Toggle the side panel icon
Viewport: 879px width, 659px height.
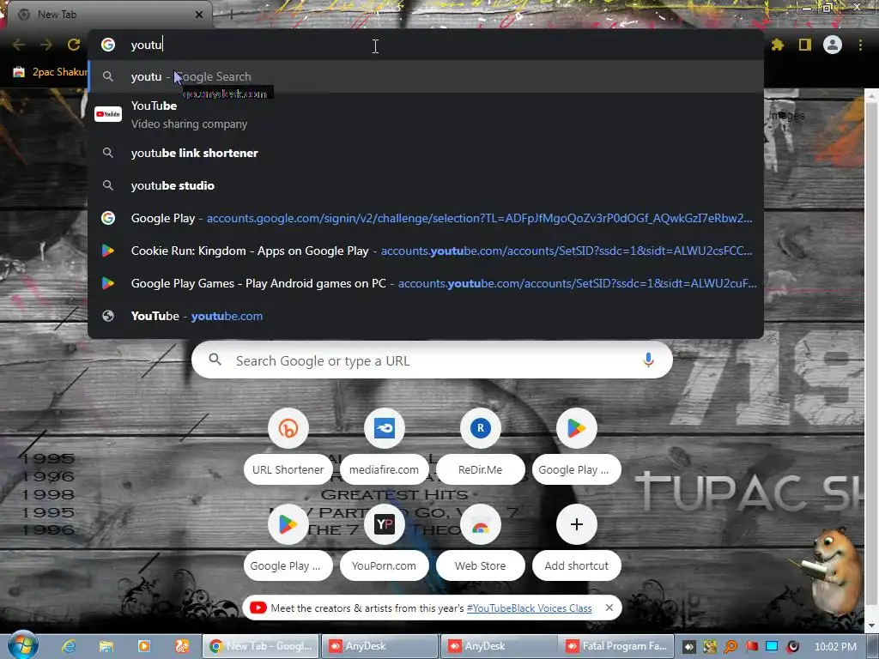tap(805, 45)
